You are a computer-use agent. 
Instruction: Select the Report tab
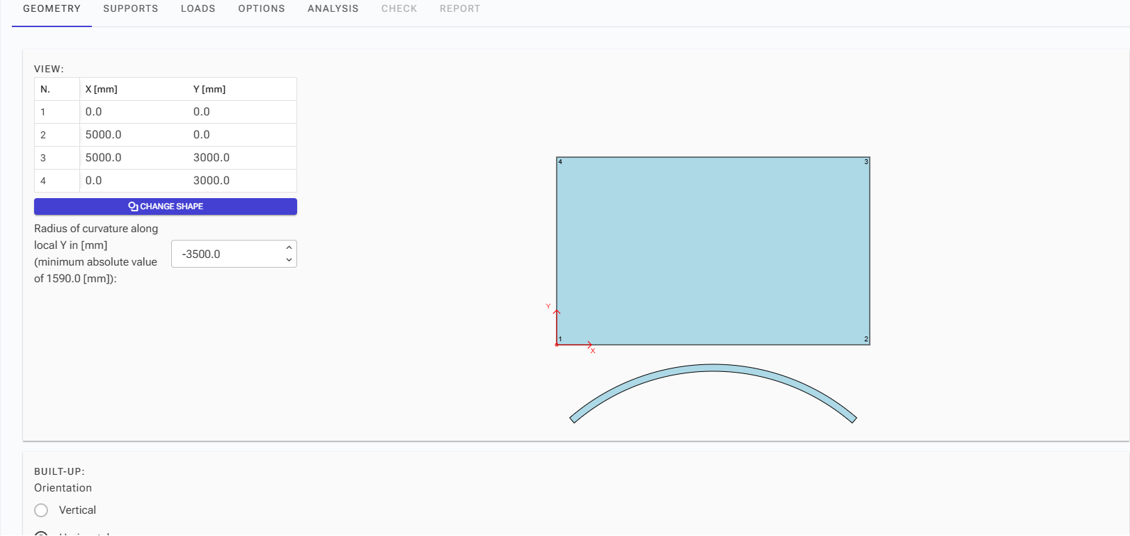coord(460,9)
